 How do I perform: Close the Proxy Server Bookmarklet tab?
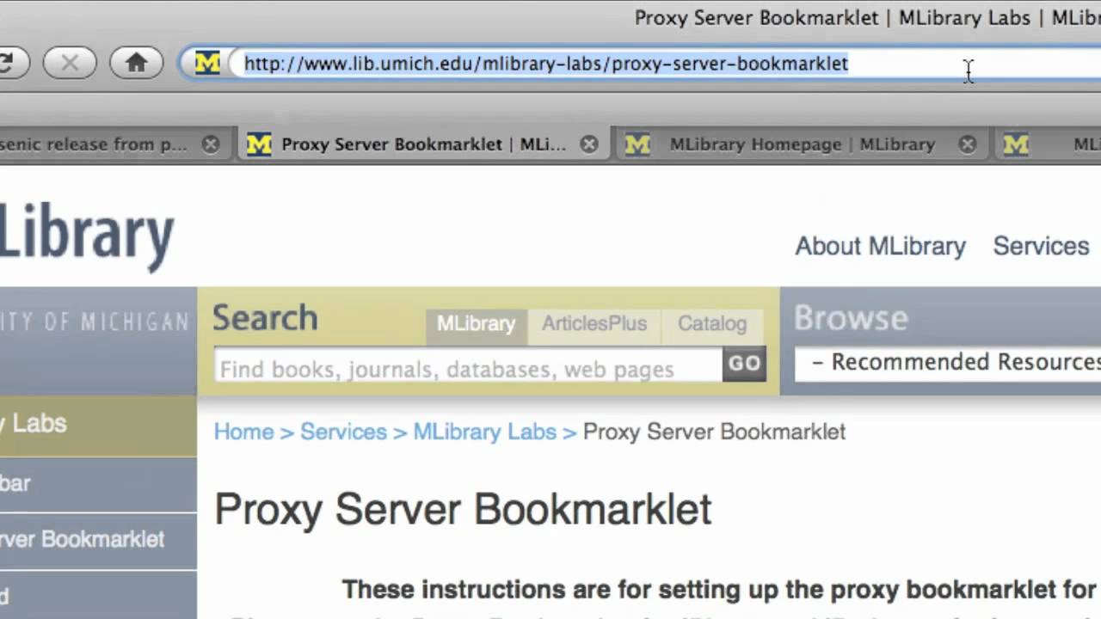pyautogui.click(x=589, y=144)
